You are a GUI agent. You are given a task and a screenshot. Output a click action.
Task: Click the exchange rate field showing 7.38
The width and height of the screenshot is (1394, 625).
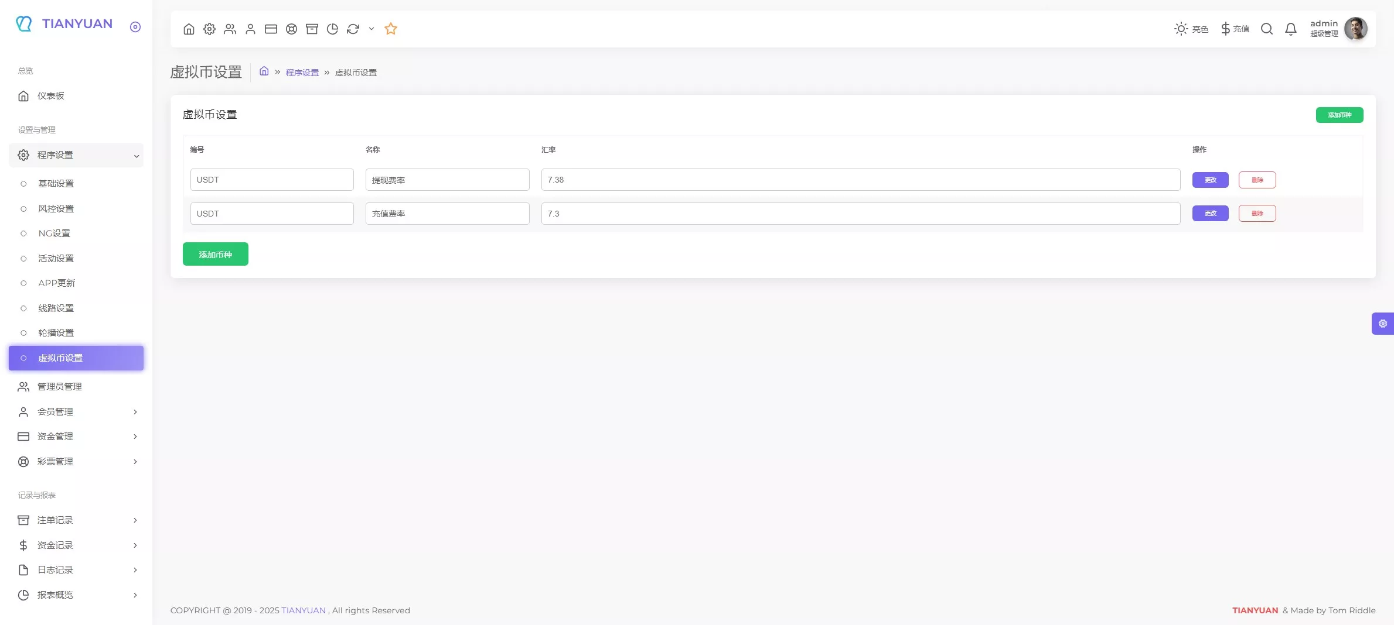pyautogui.click(x=860, y=180)
